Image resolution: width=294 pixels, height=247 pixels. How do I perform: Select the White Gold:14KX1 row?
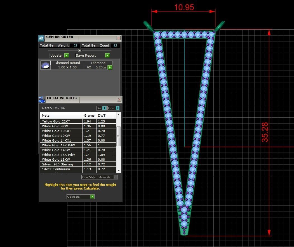point(78,140)
